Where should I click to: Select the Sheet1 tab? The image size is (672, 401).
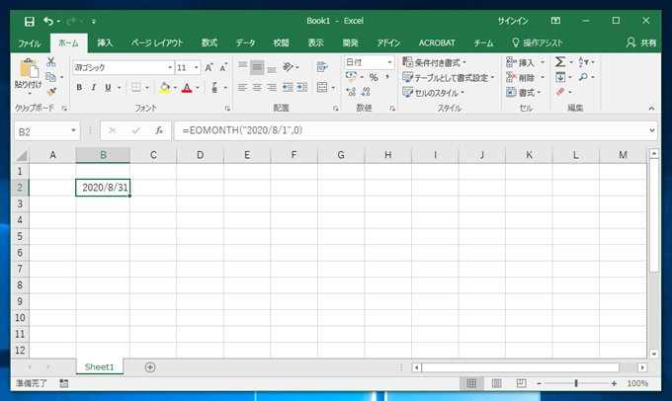(x=100, y=366)
